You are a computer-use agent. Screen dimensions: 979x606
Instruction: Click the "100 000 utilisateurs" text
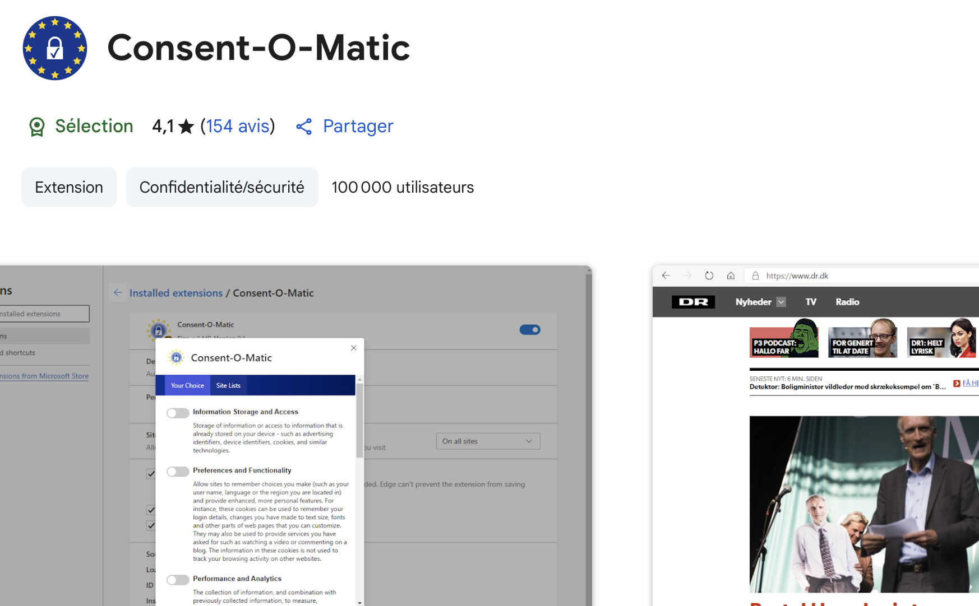tap(403, 187)
